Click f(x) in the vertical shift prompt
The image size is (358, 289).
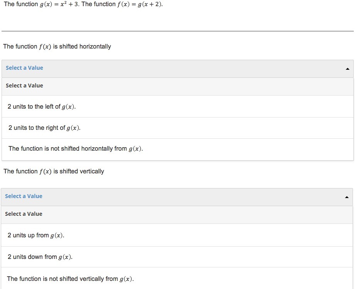pos(45,171)
